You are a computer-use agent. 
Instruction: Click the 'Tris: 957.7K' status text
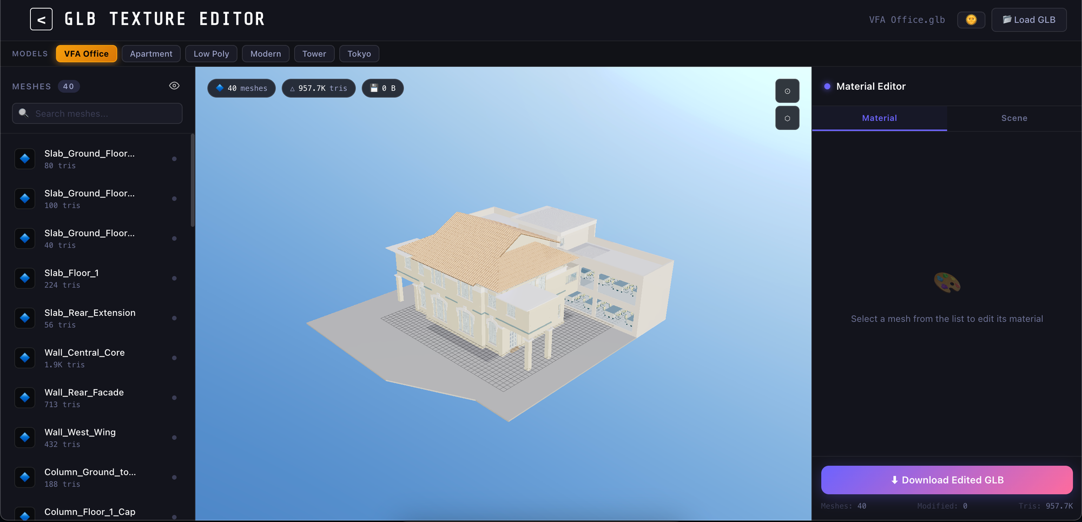point(1045,506)
